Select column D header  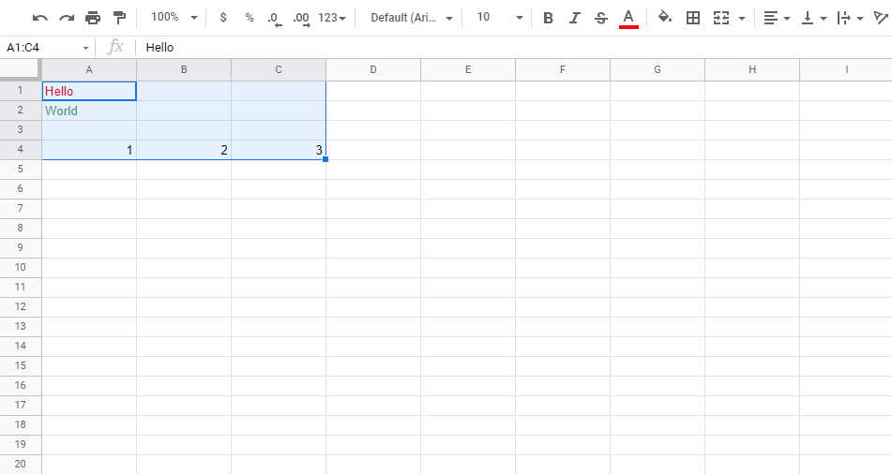pos(373,70)
